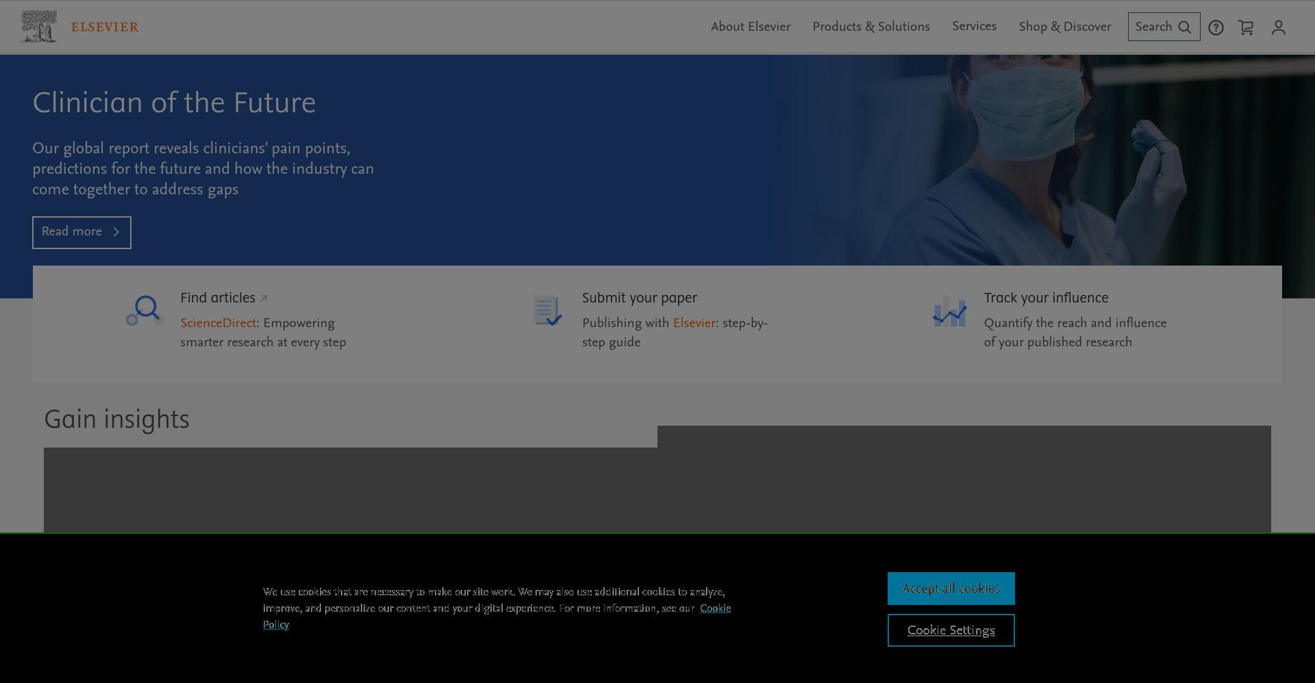Viewport: 1315px width, 683px height.
Task: Open the Submit your paper link
Action: pos(640,298)
